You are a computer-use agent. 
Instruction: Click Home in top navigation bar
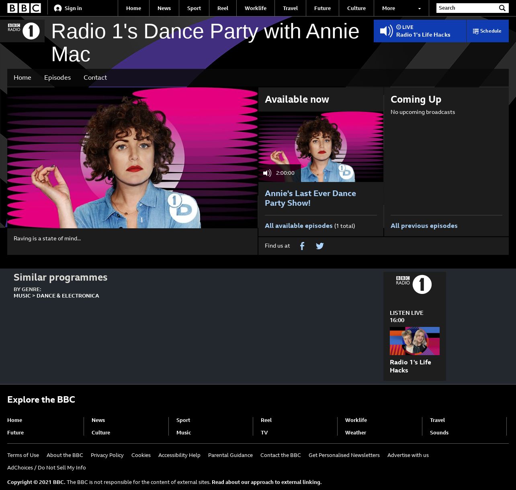coord(133,8)
